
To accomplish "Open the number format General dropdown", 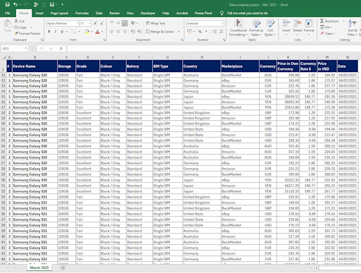I will click(222, 23).
